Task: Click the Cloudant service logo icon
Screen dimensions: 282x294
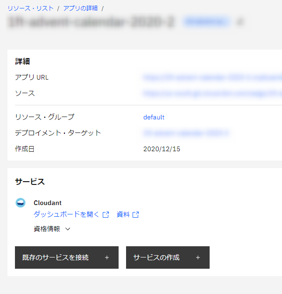Action: click(x=21, y=203)
